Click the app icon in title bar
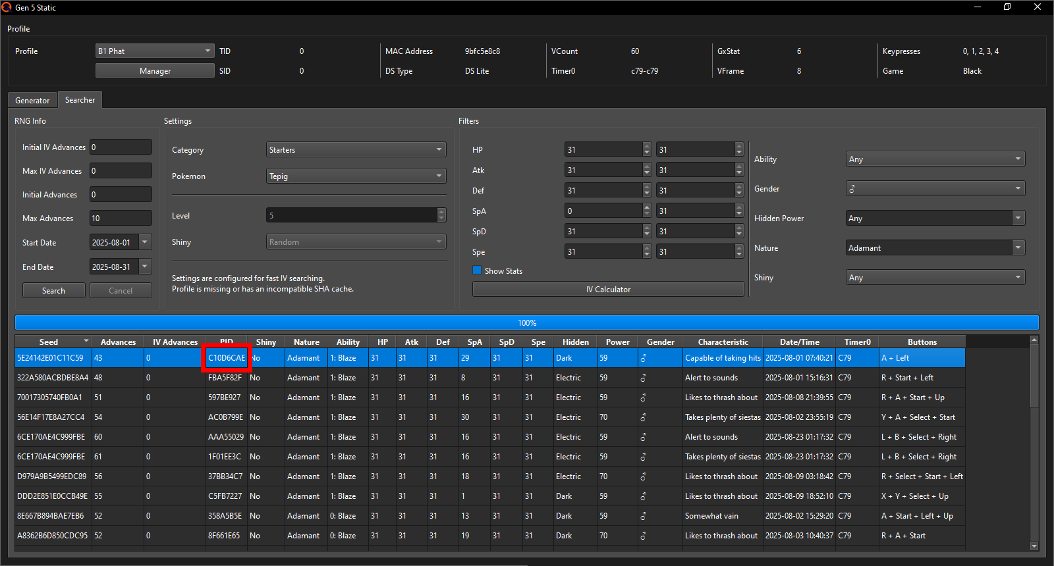Screen dimensions: 1054x566 coord(7,7)
